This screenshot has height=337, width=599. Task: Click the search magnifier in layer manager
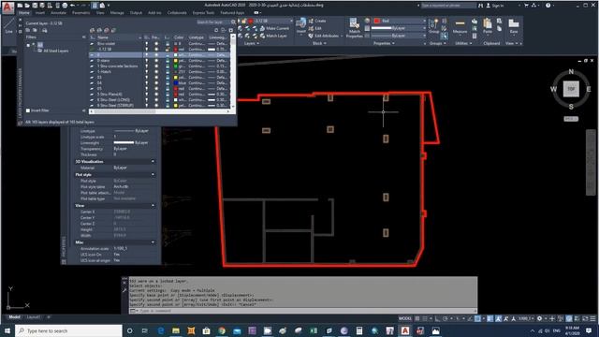tap(233, 22)
